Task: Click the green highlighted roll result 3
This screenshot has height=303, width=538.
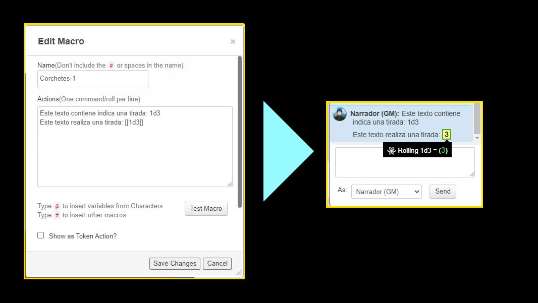Action: 447,134
